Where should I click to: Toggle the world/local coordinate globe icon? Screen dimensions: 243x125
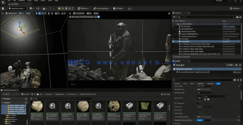(49, 13)
